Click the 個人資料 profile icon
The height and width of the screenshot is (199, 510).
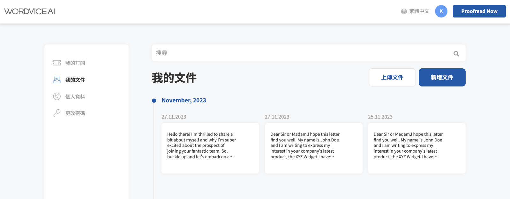[57, 96]
